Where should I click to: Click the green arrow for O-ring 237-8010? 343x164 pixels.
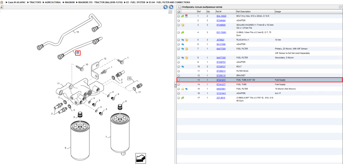(x=182, y=98)
